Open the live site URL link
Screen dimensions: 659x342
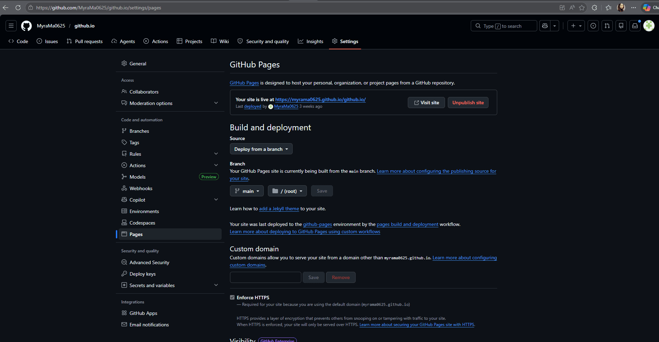click(320, 99)
